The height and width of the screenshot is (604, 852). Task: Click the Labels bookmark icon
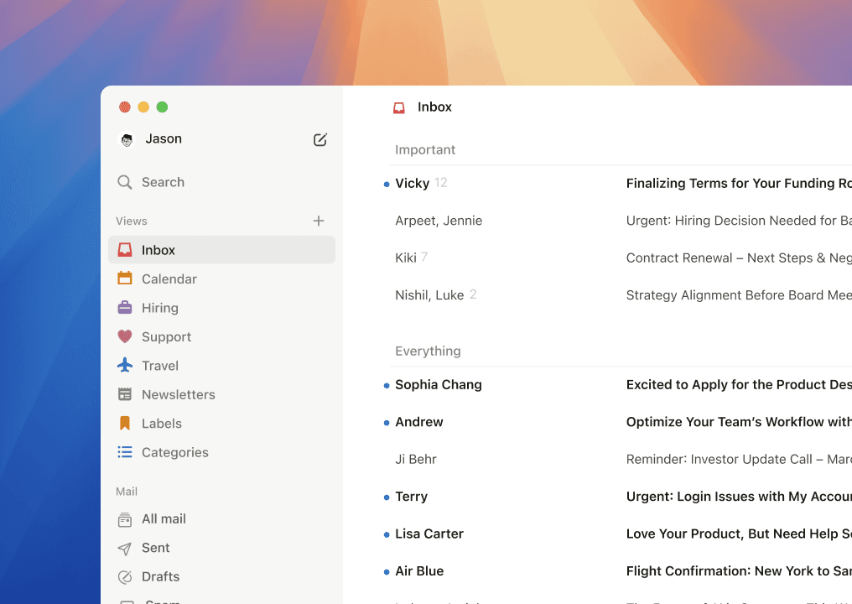click(125, 424)
